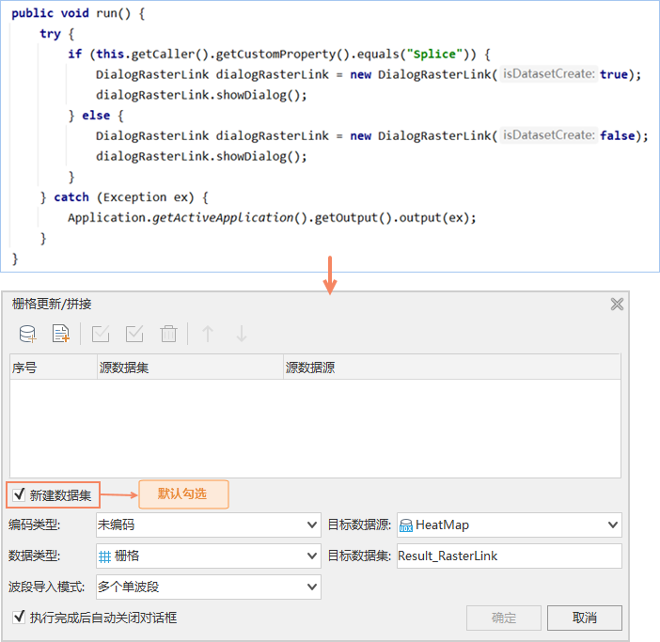The width and height of the screenshot is (660, 642).
Task: Open the 编码类型 dropdown
Action: tap(208, 525)
